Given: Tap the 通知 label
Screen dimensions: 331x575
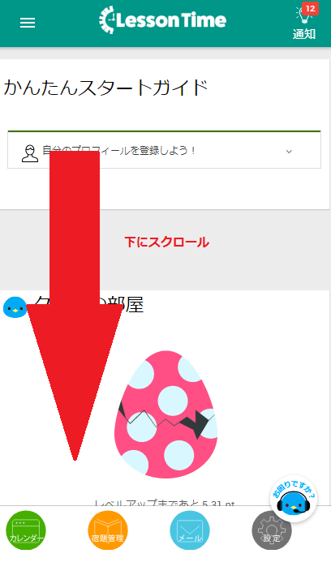Looking at the screenshot, I should (x=304, y=34).
